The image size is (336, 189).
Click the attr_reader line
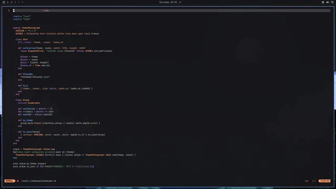pos(40,42)
